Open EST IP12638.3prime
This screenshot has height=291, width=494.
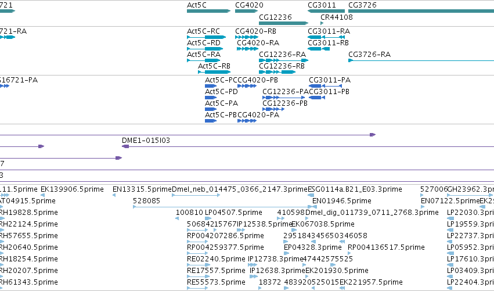[277, 271]
